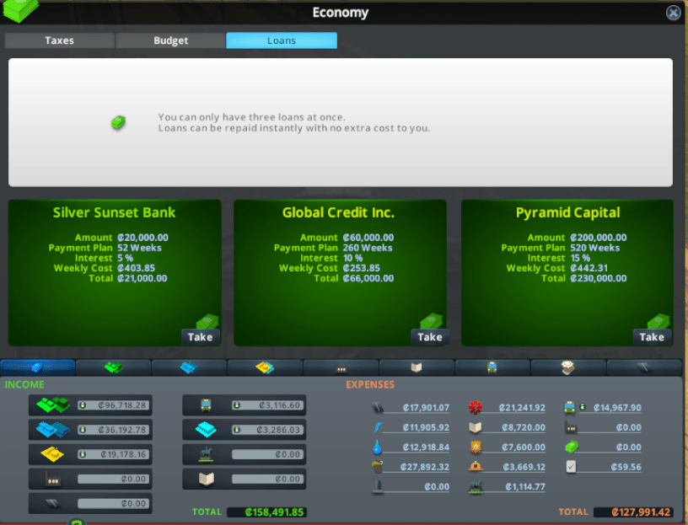Click the fire helmet expense icon
This screenshot has width=688, height=525.
point(476,467)
